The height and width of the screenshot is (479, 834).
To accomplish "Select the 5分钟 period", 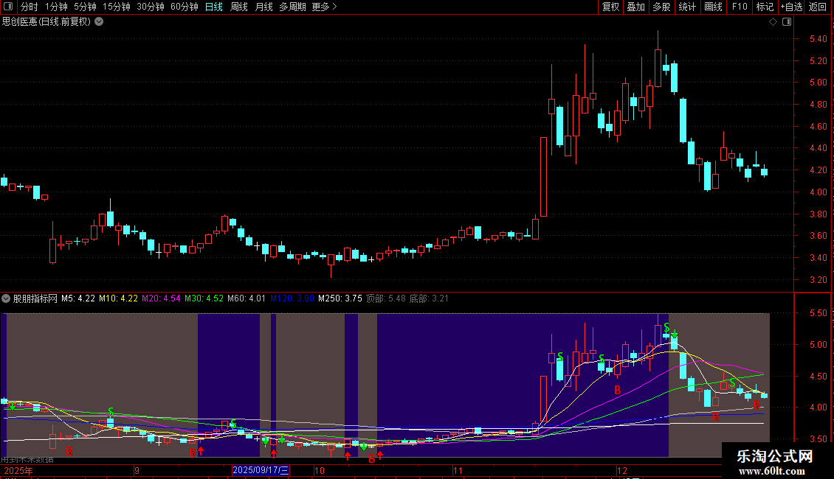I will click(85, 7).
